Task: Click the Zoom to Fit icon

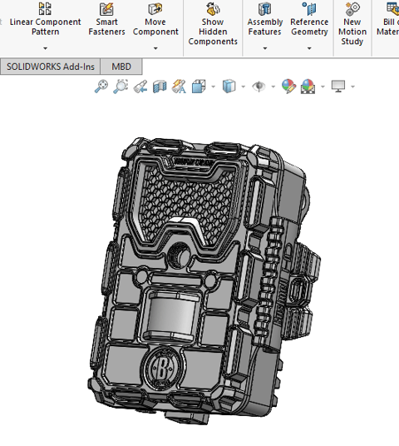Action: 101,87
